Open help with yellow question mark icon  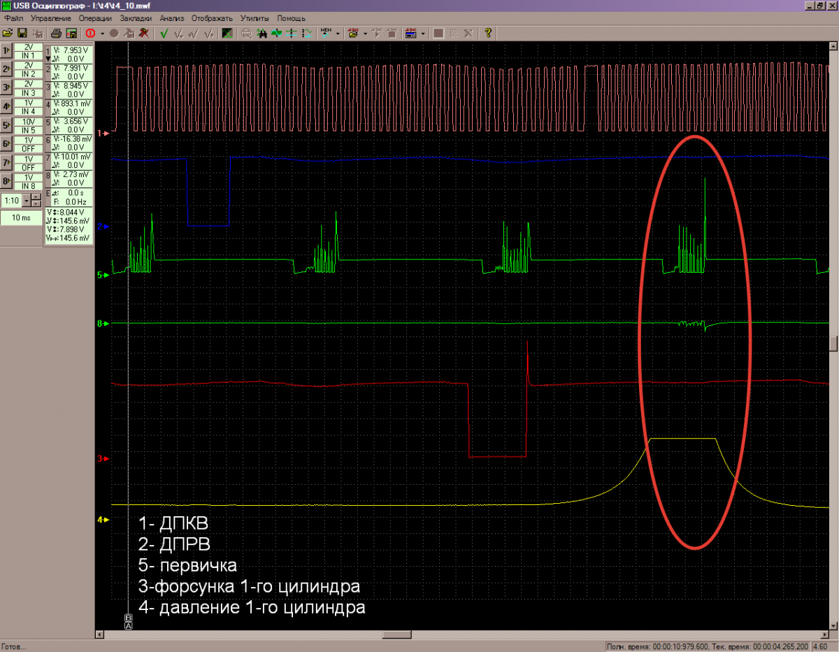pyautogui.click(x=488, y=33)
